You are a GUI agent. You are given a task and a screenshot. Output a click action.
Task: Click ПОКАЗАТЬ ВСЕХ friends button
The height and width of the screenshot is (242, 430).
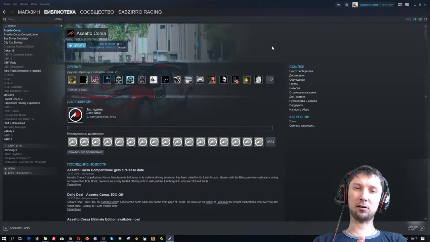(x=78, y=90)
